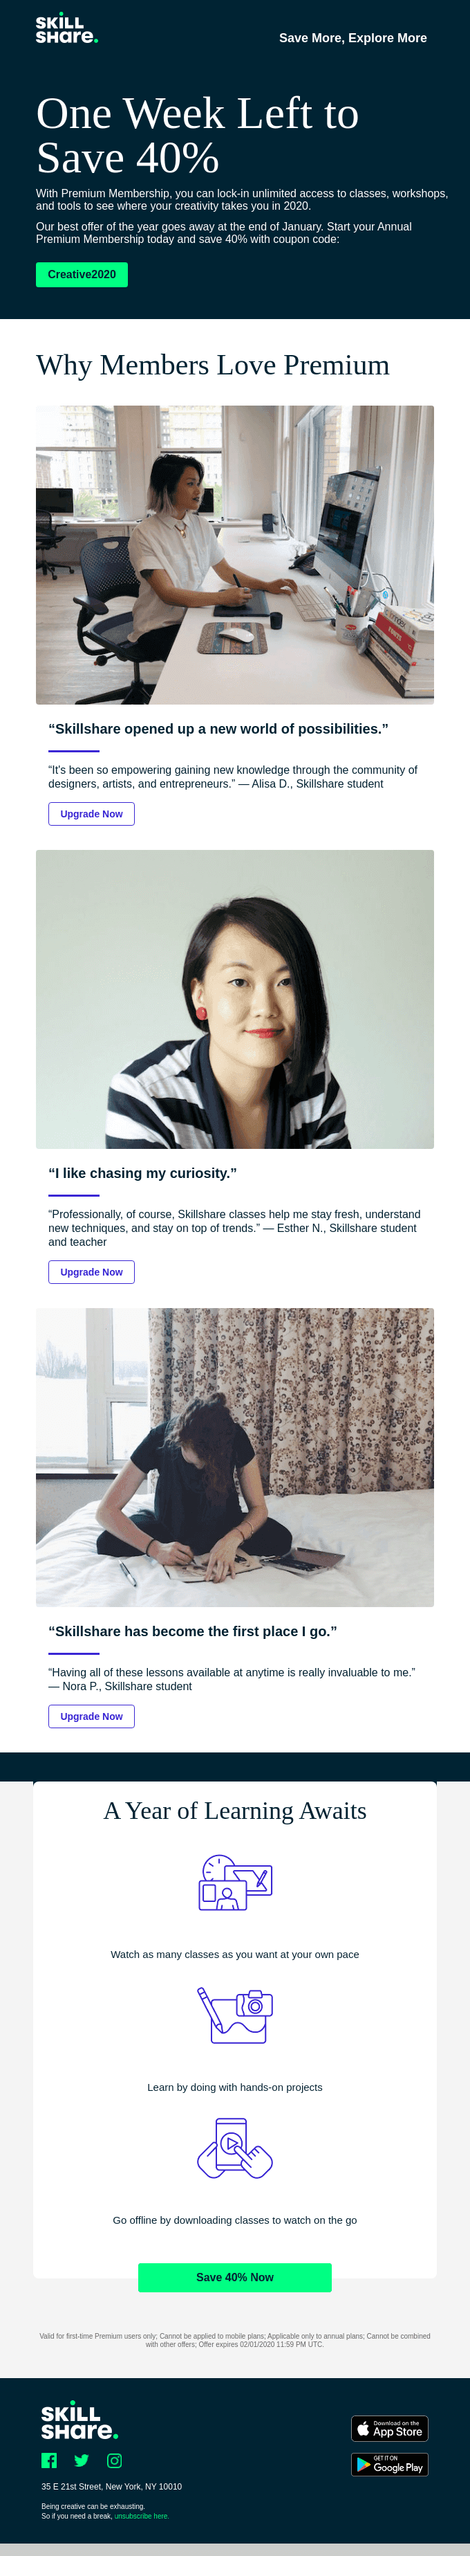Click Upgrade Now under Nora's quote
The image size is (470, 2556).
[x=91, y=1716]
